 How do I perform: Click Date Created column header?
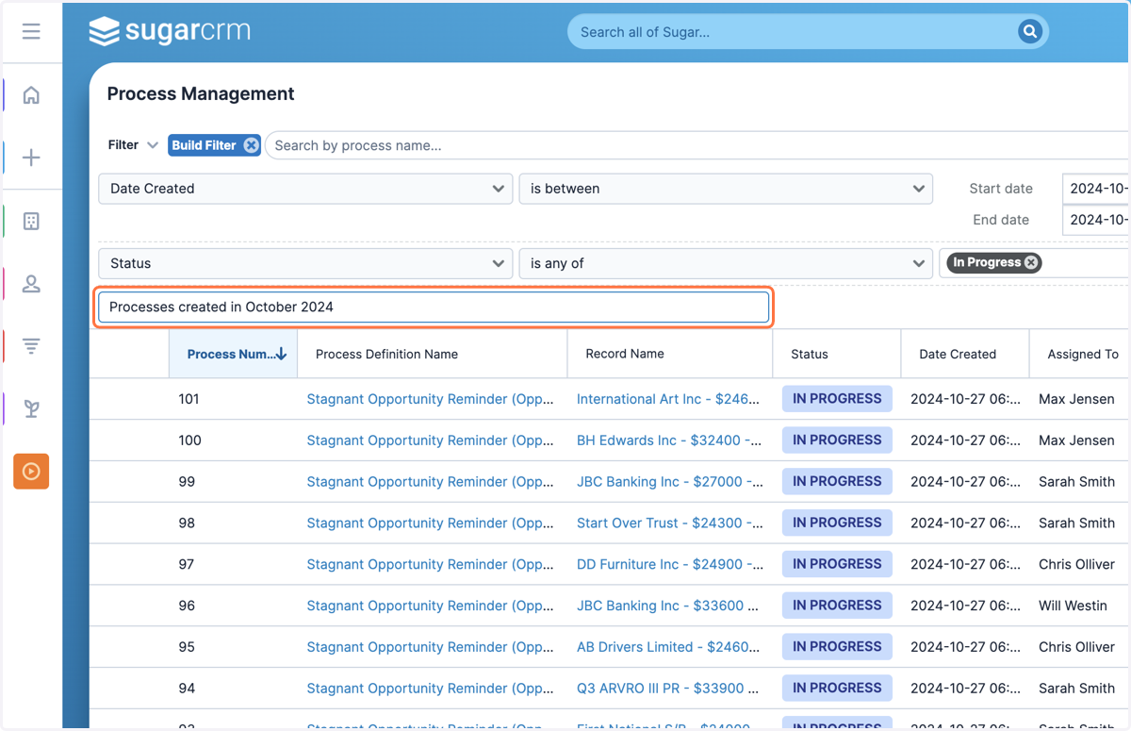pyautogui.click(x=958, y=355)
